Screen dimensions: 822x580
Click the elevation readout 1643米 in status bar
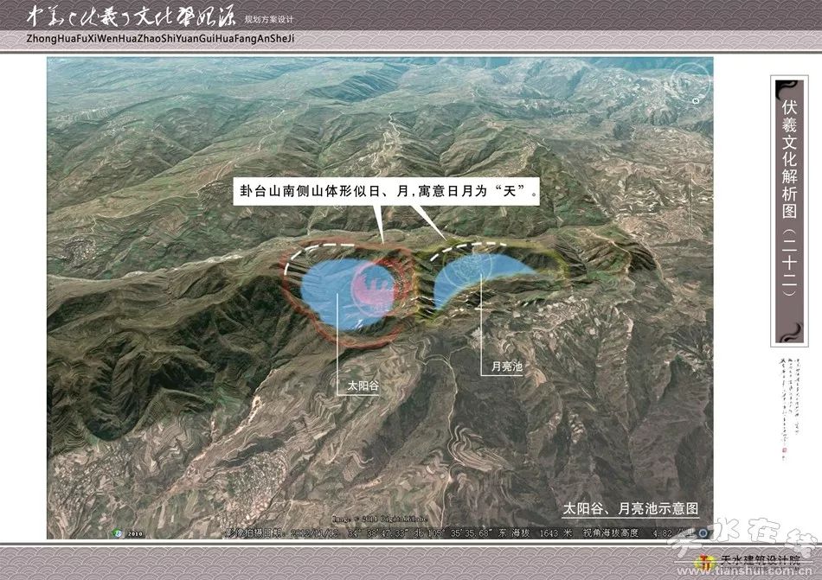coord(567,531)
